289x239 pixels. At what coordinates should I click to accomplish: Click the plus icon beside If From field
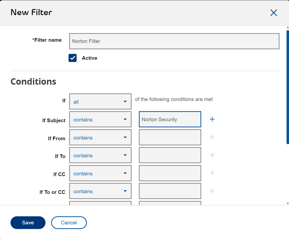(212, 137)
